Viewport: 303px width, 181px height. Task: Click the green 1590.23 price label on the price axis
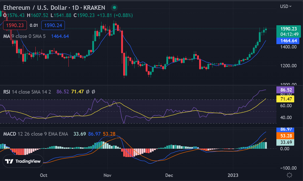(289, 29)
